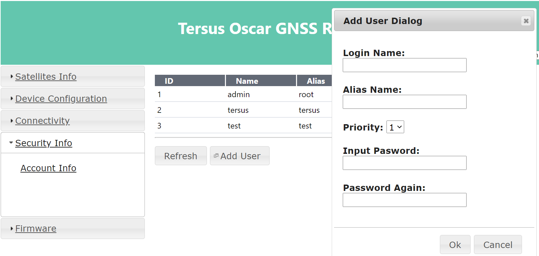539x256 pixels.
Task: Focus the Password Again field
Action: point(405,200)
